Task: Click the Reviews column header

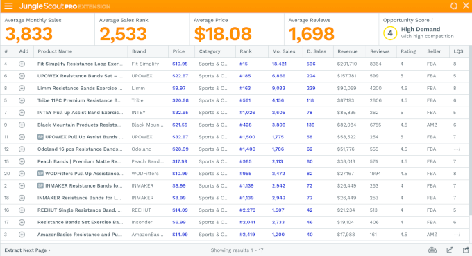Action: (x=380, y=51)
